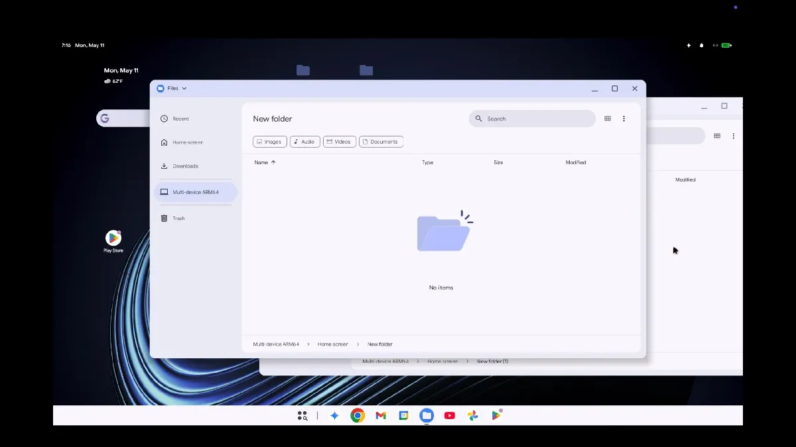Filter by Videos chip

(340, 142)
